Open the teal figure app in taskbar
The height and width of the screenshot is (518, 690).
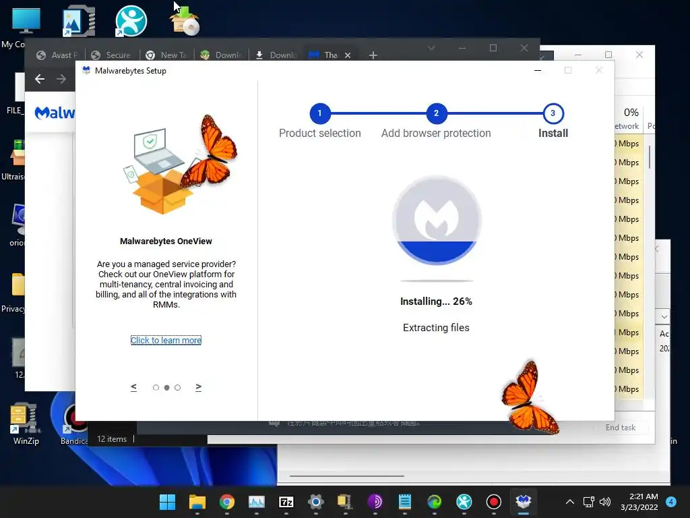tap(464, 502)
